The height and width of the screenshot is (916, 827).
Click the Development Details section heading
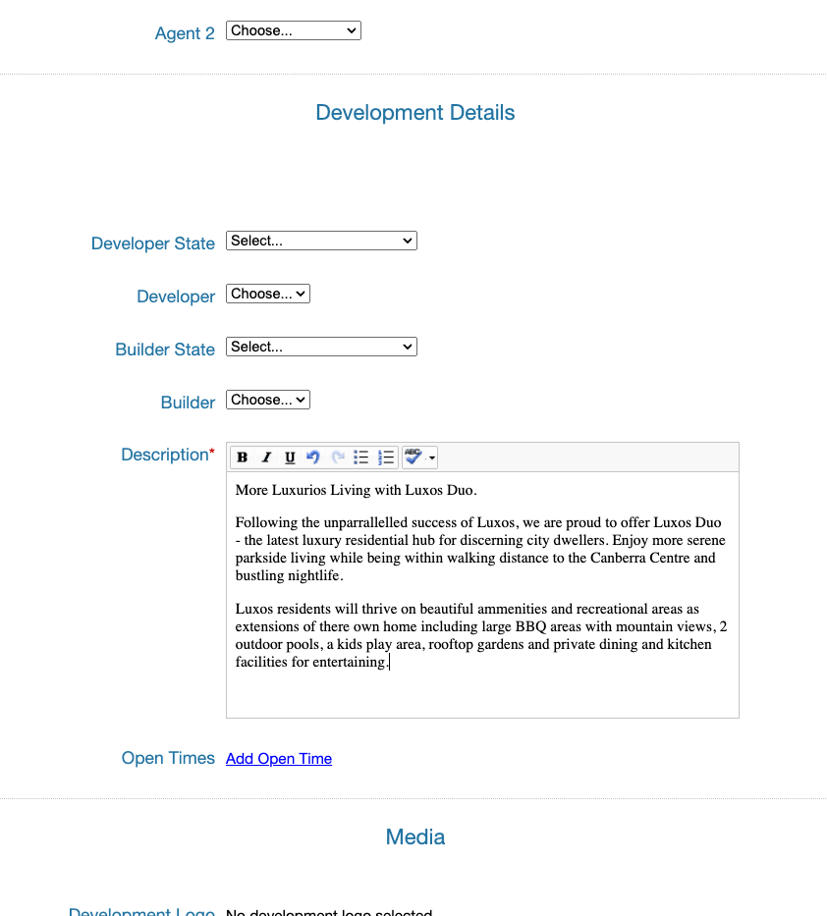pos(414,112)
